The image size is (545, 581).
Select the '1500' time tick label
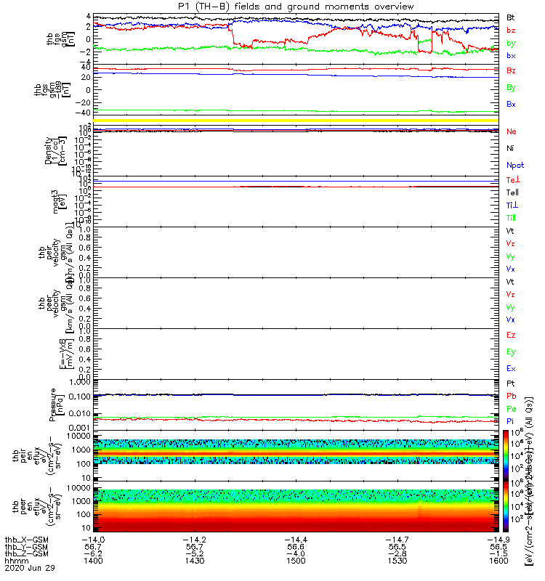click(x=296, y=561)
